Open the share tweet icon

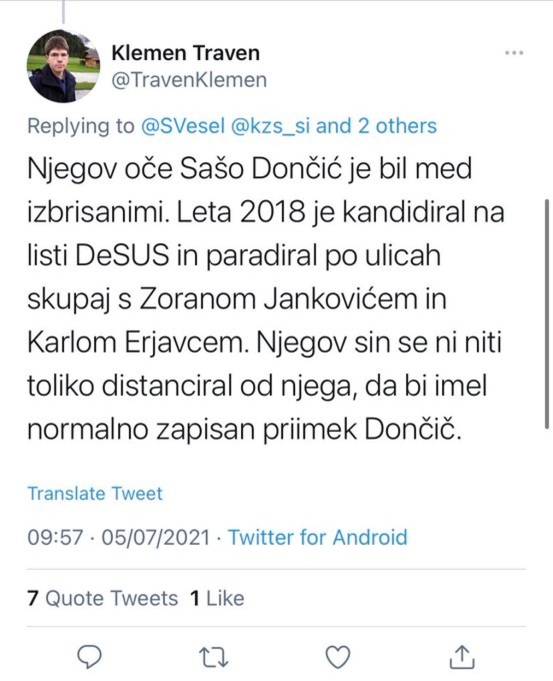[462, 657]
